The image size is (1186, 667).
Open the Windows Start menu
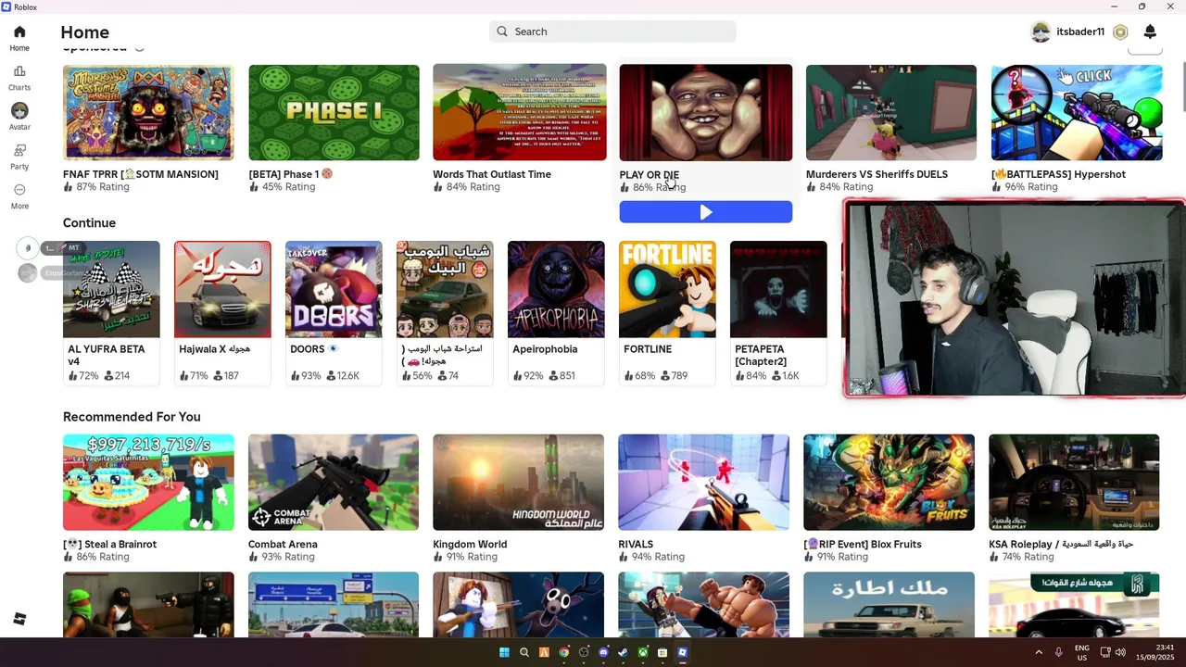[504, 652]
